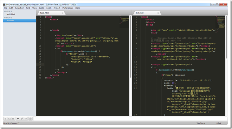Click the left pane vertical scrollbar
This screenshot has height=129, width=232.
point(130,47)
